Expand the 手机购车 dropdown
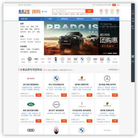The width and height of the screenshot is (138, 138). click(x=28, y=5)
